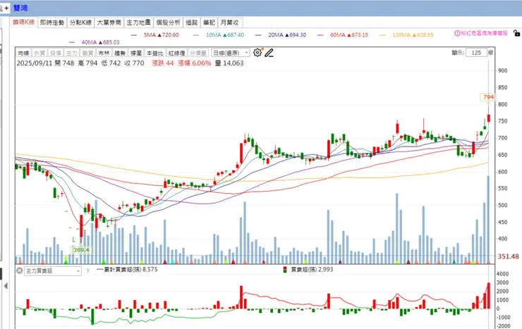
Task: Toggle the 外資 overlay button
Action: [x=40, y=53]
